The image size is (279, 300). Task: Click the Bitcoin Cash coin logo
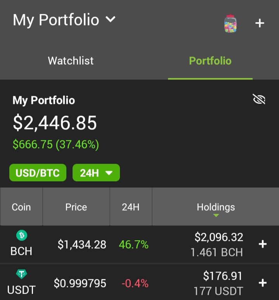tap(22, 235)
